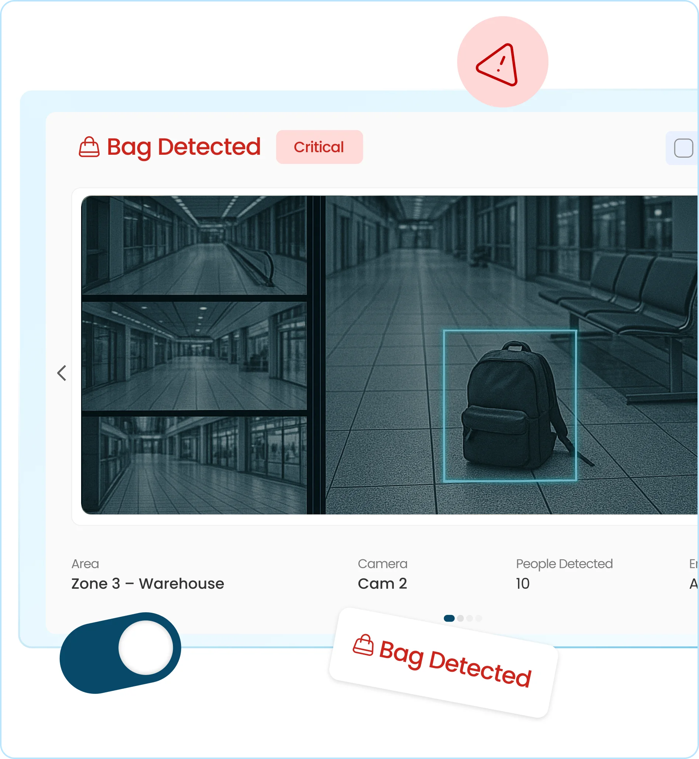The image size is (699, 759).
Task: Open the Camera details section
Action: [382, 564]
